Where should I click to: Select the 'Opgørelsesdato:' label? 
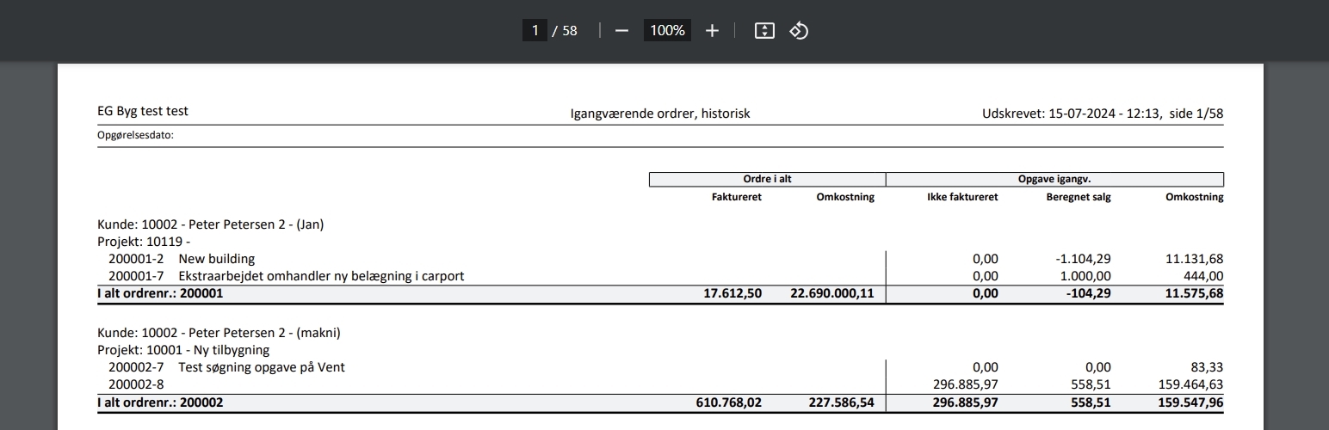coord(136,135)
